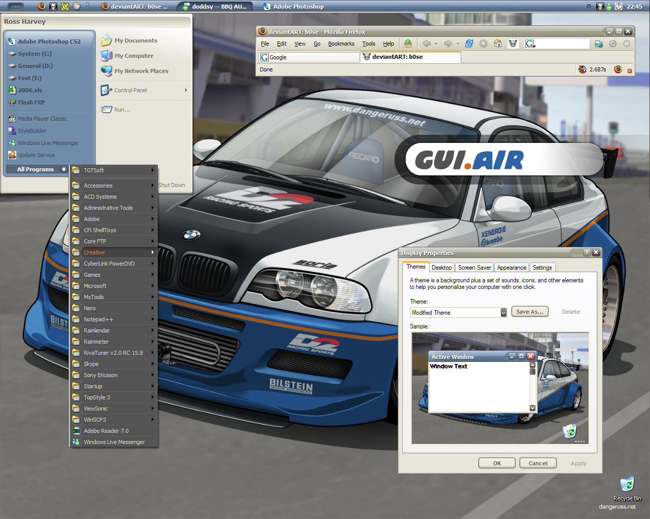Open Windows Live Messenger in recent programs
650x519 pixels.
tap(49, 143)
